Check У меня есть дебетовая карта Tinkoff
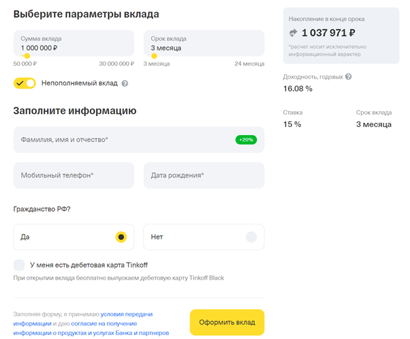This screenshot has height=339, width=410. 19,264
